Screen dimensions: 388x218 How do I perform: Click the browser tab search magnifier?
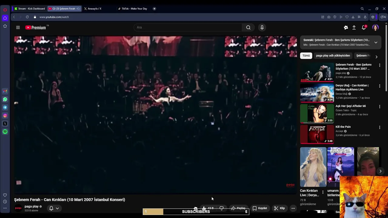point(362,9)
